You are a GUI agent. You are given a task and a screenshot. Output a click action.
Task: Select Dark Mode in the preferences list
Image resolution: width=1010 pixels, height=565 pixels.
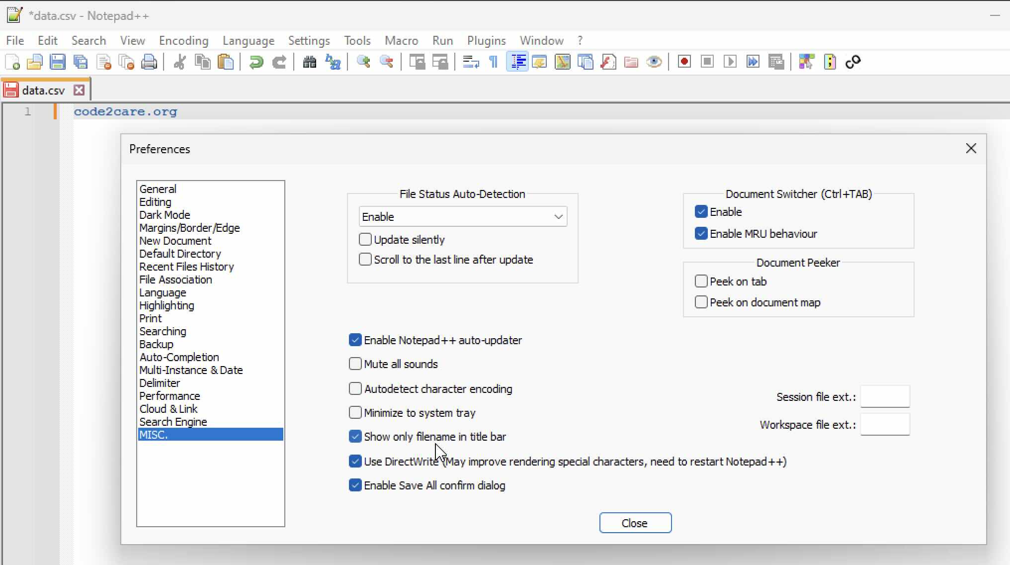[165, 215]
